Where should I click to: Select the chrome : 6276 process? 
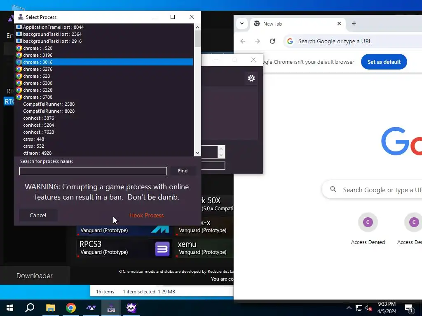(104, 69)
